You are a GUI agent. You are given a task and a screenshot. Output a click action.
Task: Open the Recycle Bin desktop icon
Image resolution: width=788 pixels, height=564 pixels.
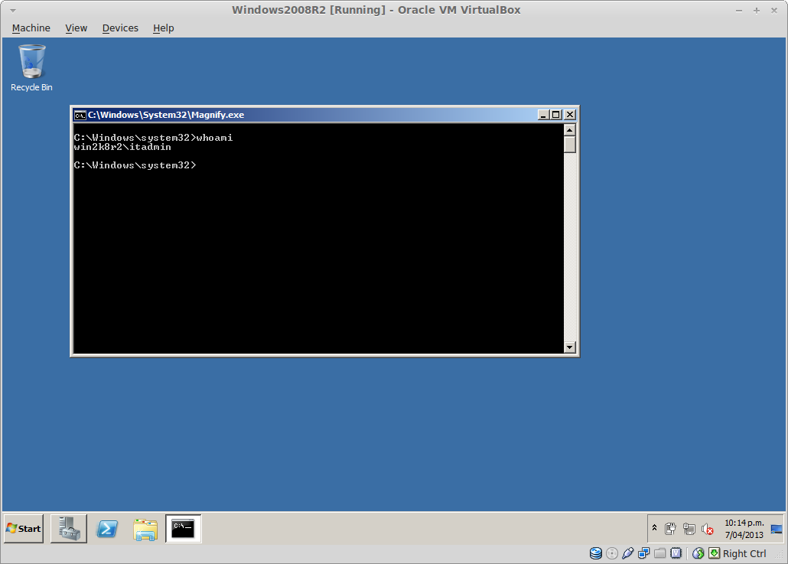(31, 68)
